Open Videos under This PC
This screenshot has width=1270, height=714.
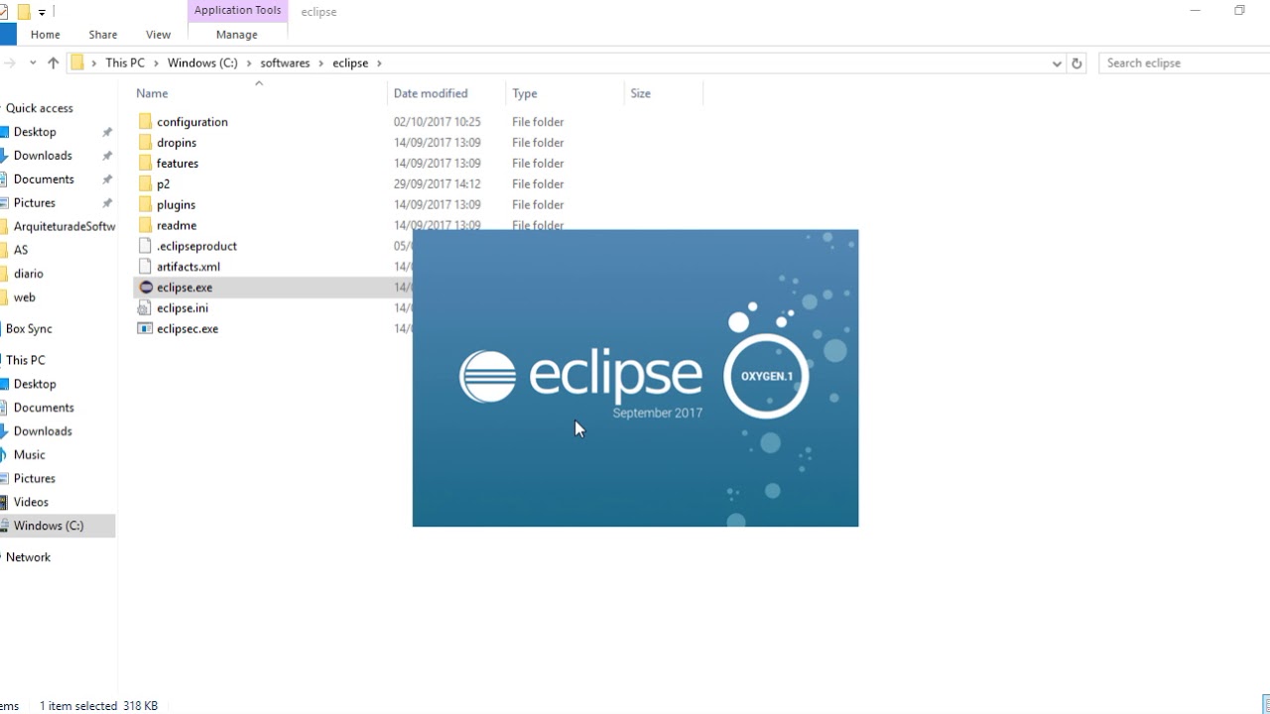[31, 503]
